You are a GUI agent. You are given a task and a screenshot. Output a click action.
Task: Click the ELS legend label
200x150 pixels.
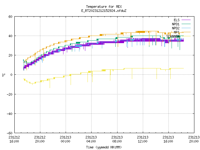(177, 20)
